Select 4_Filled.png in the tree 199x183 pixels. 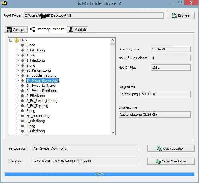35,131
